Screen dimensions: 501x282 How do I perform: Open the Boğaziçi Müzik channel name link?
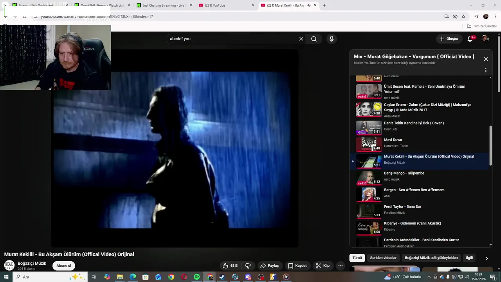pos(32,263)
